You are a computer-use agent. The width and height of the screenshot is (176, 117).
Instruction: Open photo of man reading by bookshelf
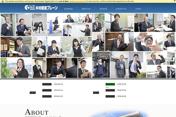click(x=16, y=47)
